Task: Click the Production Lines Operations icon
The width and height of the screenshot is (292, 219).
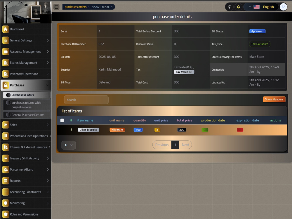Action: pos(6,136)
